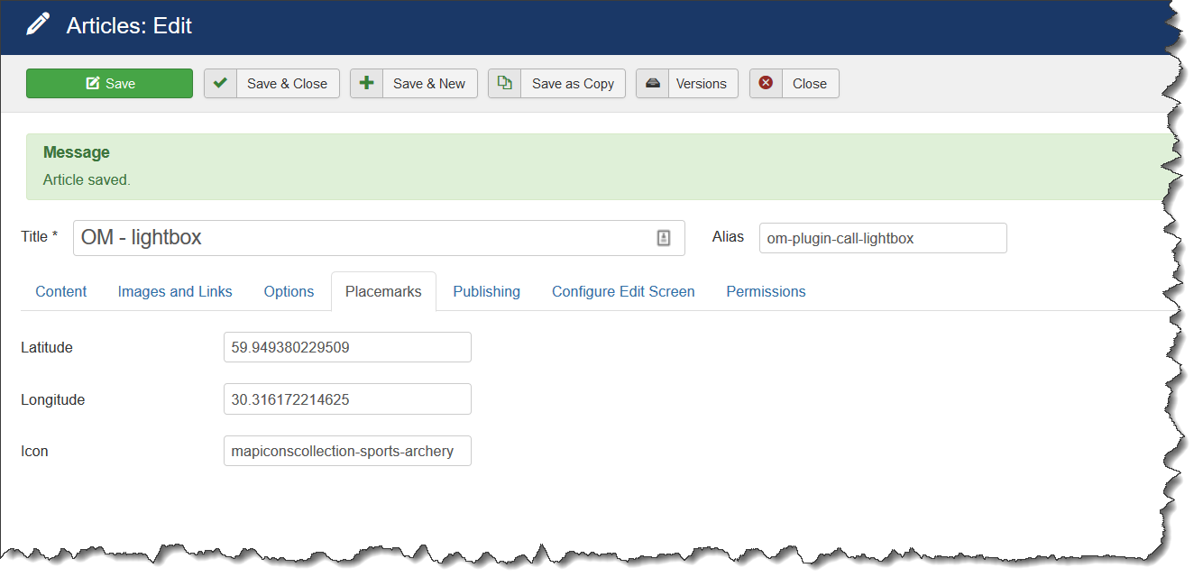Click into the Latitude input field
This screenshot has width=1203, height=586.
[x=347, y=347]
